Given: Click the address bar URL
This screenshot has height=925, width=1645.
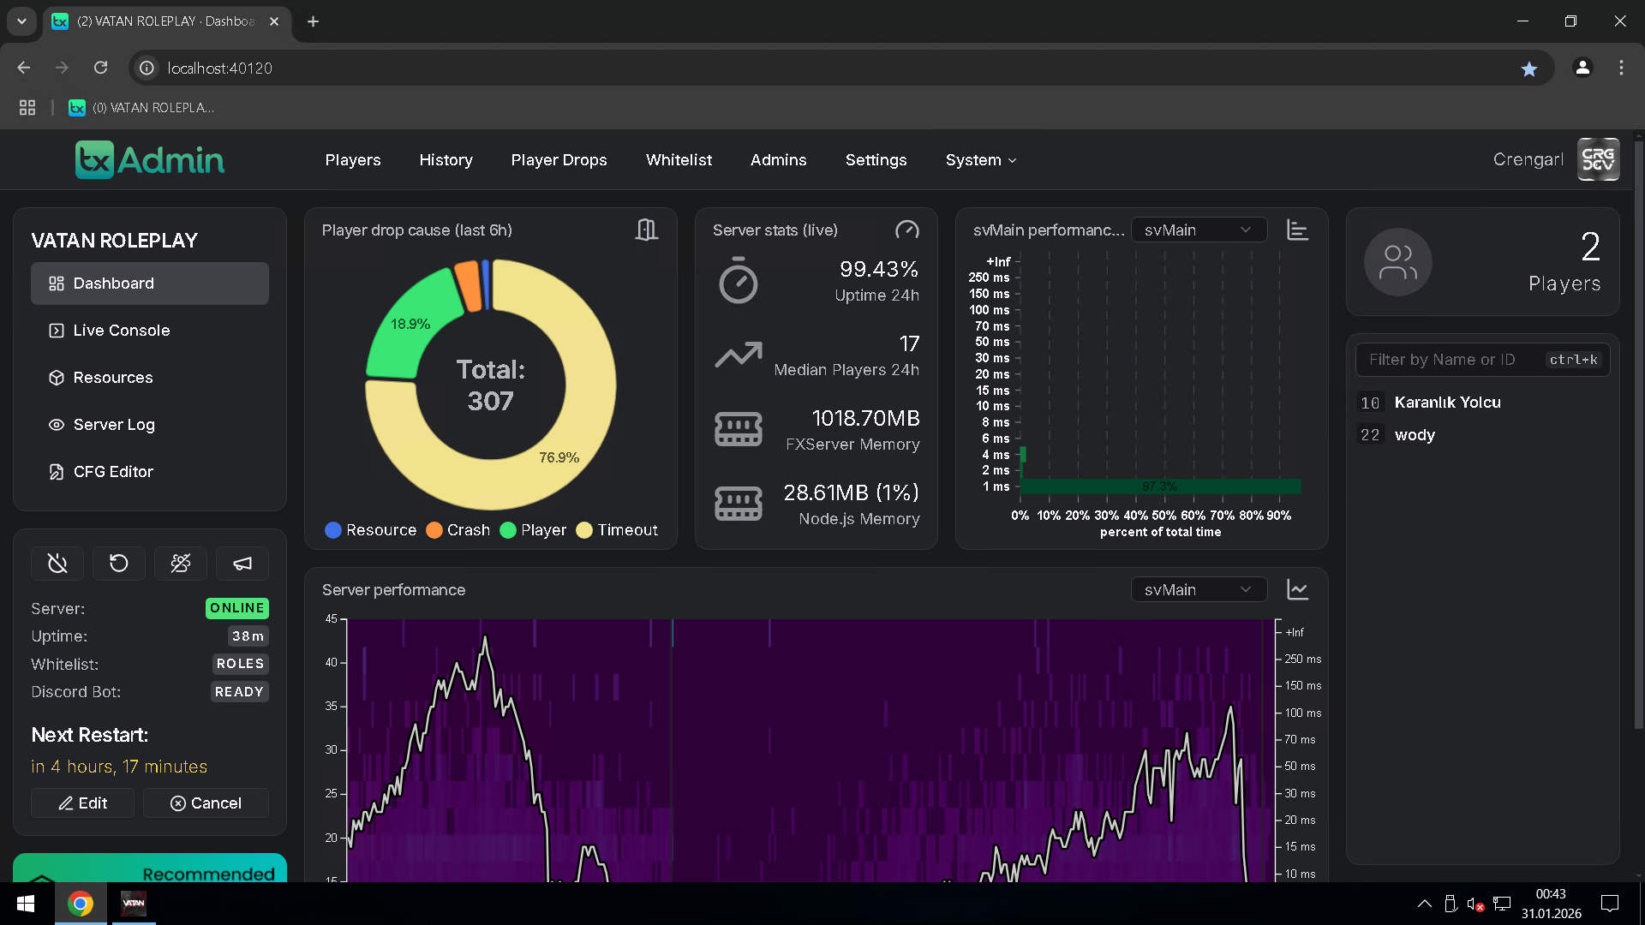Looking at the screenshot, I should 220,69.
